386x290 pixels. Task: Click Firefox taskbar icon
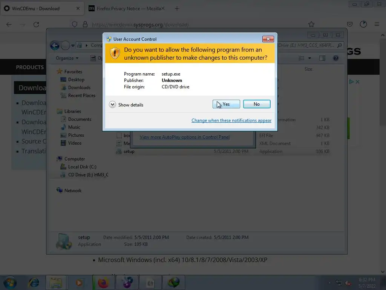click(103, 282)
